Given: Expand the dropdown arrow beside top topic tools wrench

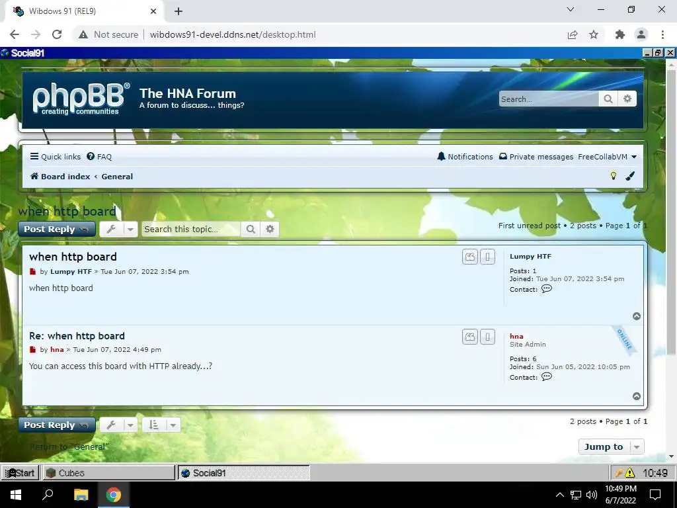Looking at the screenshot, I should pyautogui.click(x=130, y=230).
